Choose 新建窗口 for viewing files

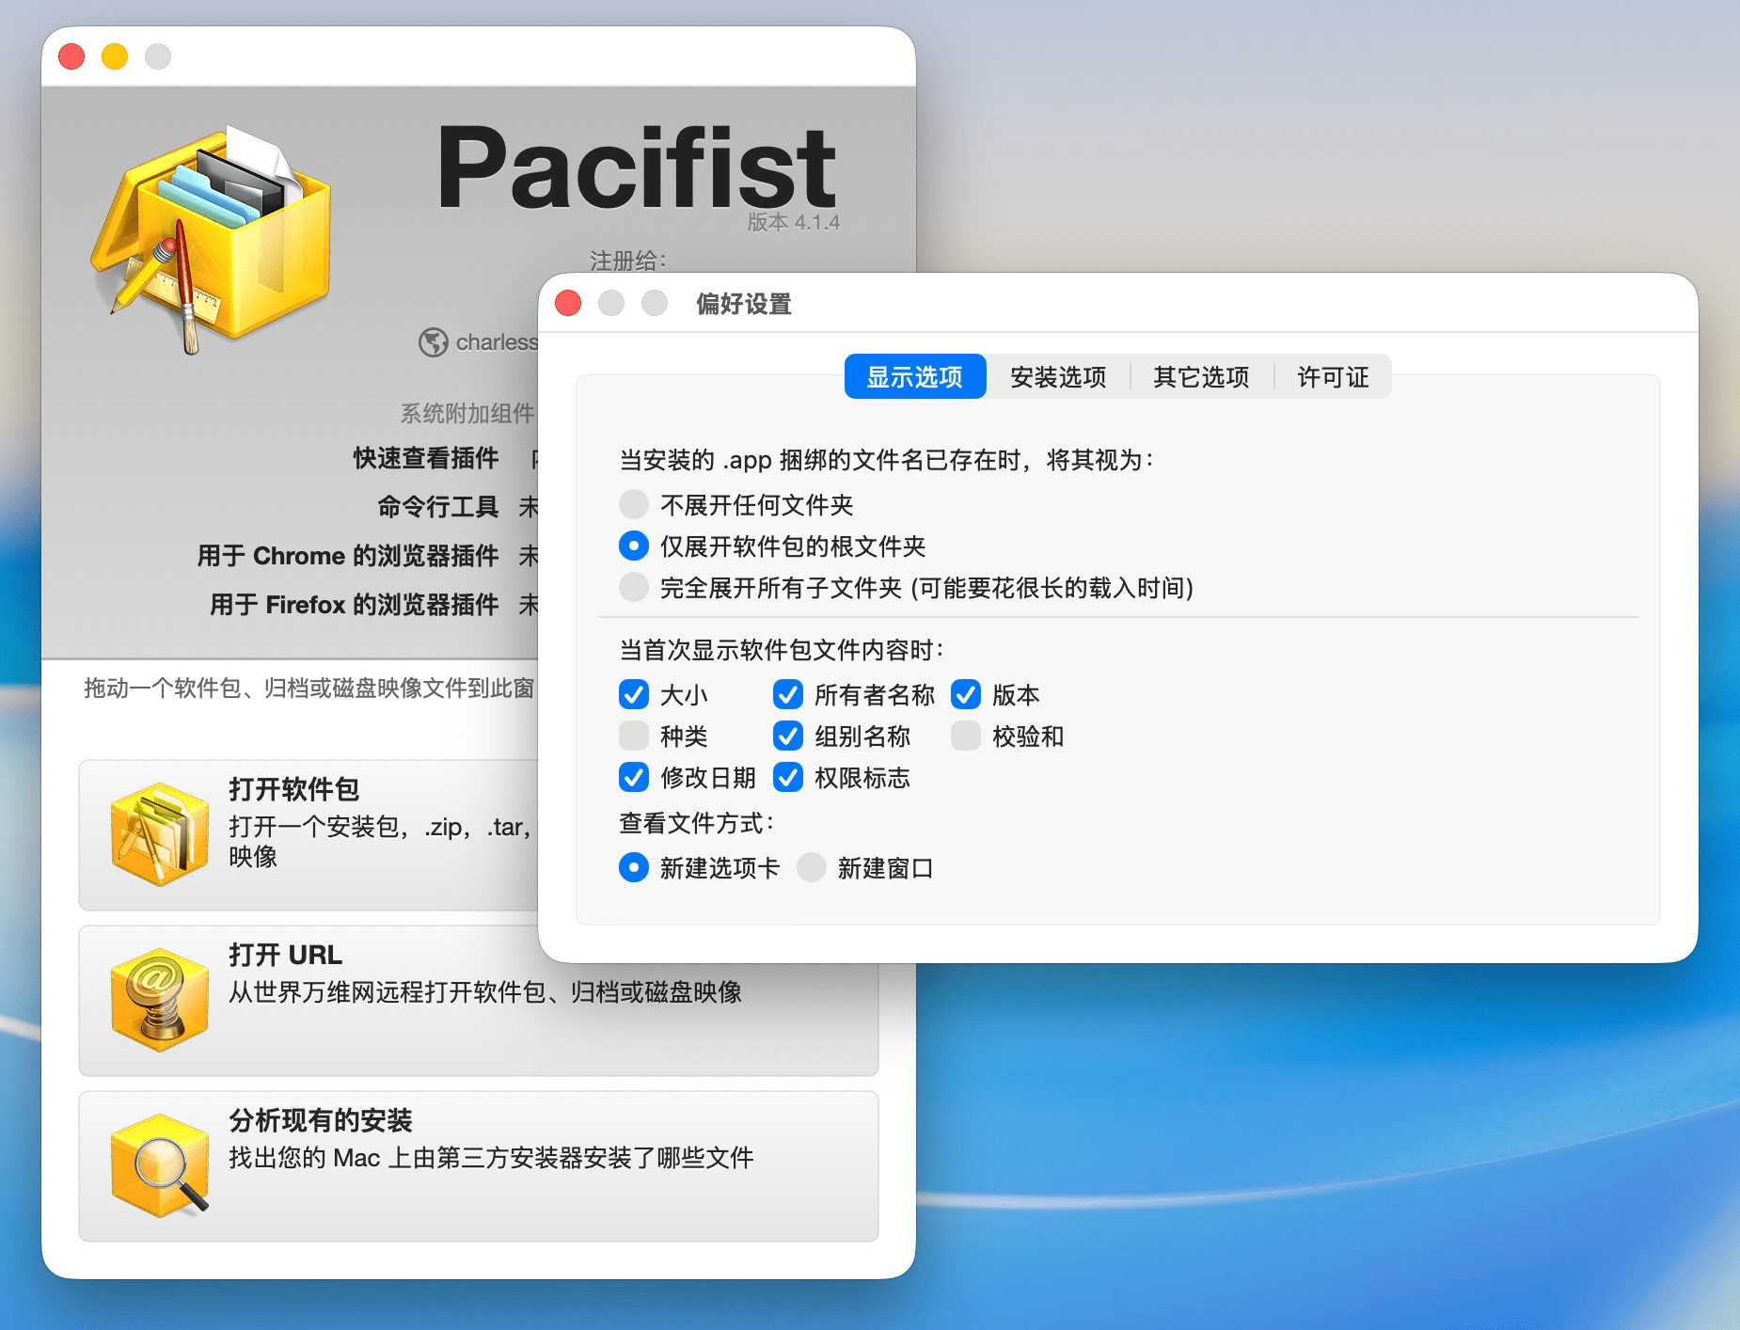pyautogui.click(x=812, y=868)
